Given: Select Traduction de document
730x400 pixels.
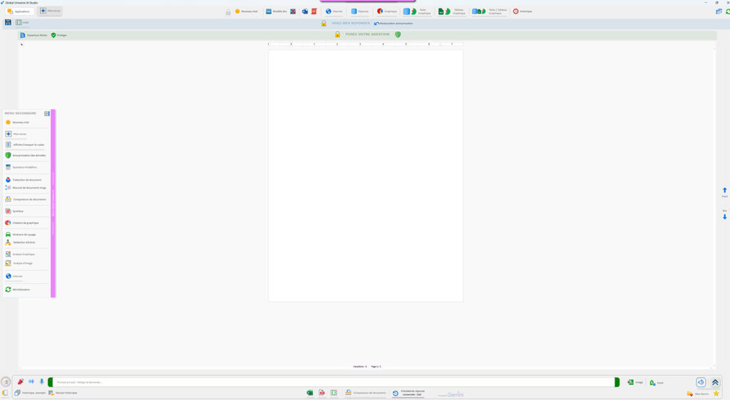Looking at the screenshot, I should 24,180.
